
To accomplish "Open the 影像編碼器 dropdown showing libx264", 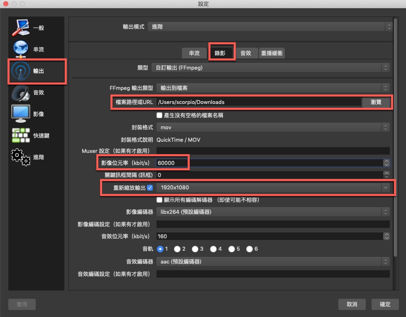I will click(273, 212).
